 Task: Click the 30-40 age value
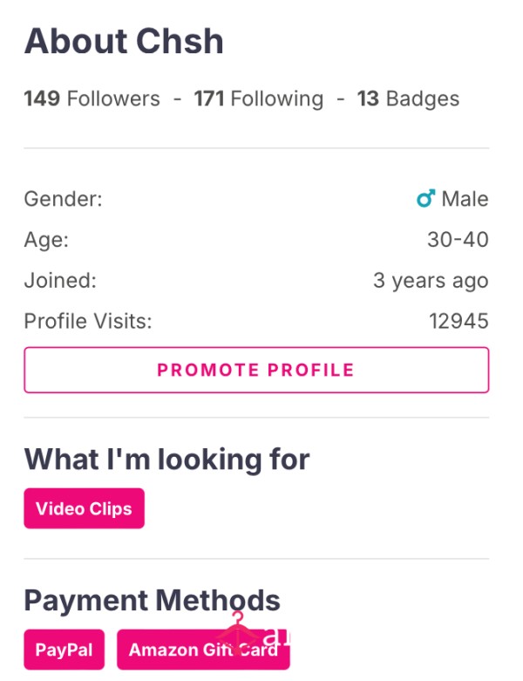click(x=458, y=240)
